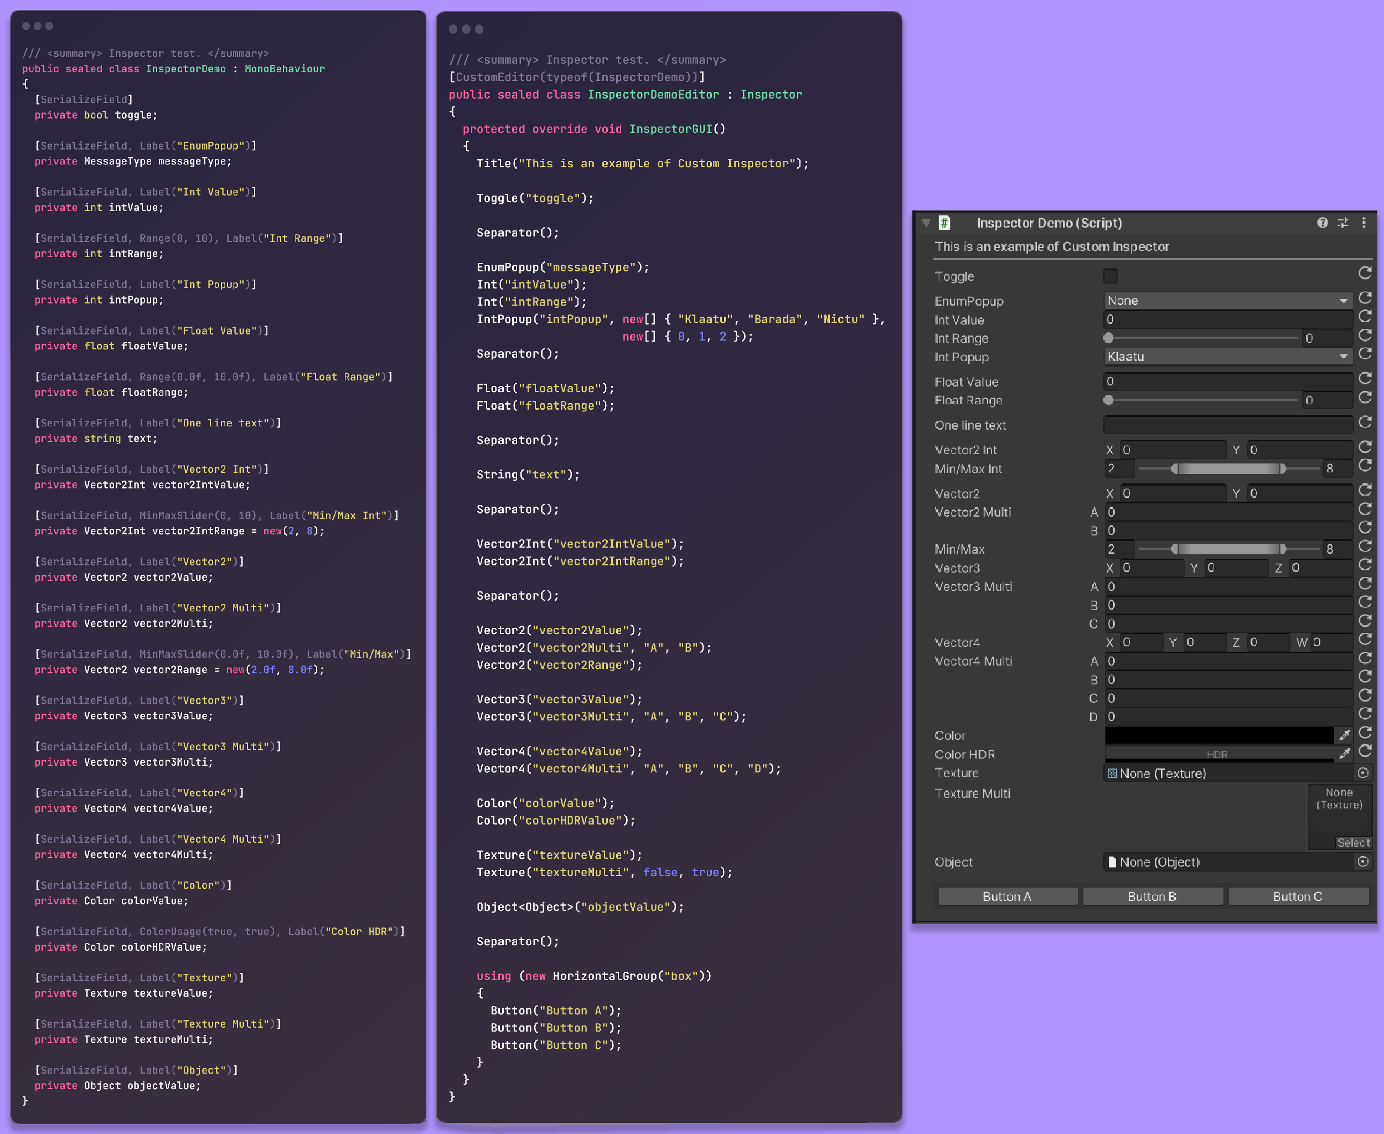The height and width of the screenshot is (1134, 1384).
Task: Reset the Toggle field with its reset icon
Action: click(1365, 273)
